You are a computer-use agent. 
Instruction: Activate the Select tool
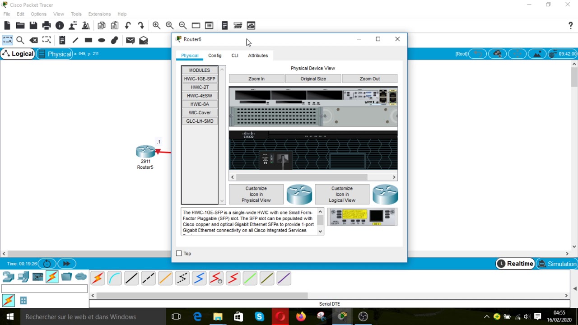point(7,40)
